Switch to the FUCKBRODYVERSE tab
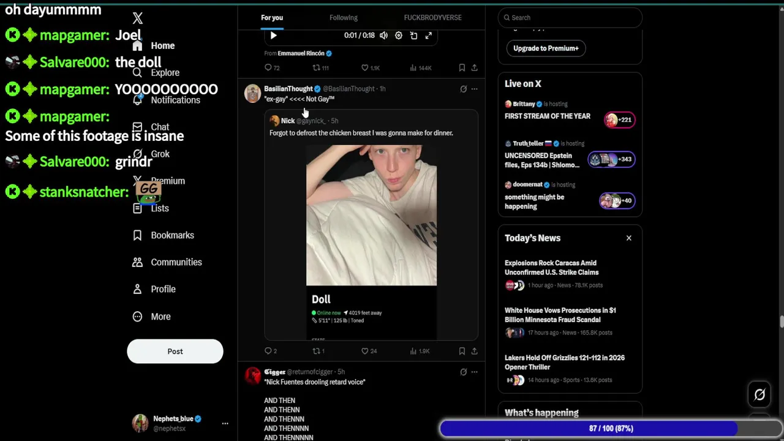This screenshot has height=441, width=784. pos(433,18)
